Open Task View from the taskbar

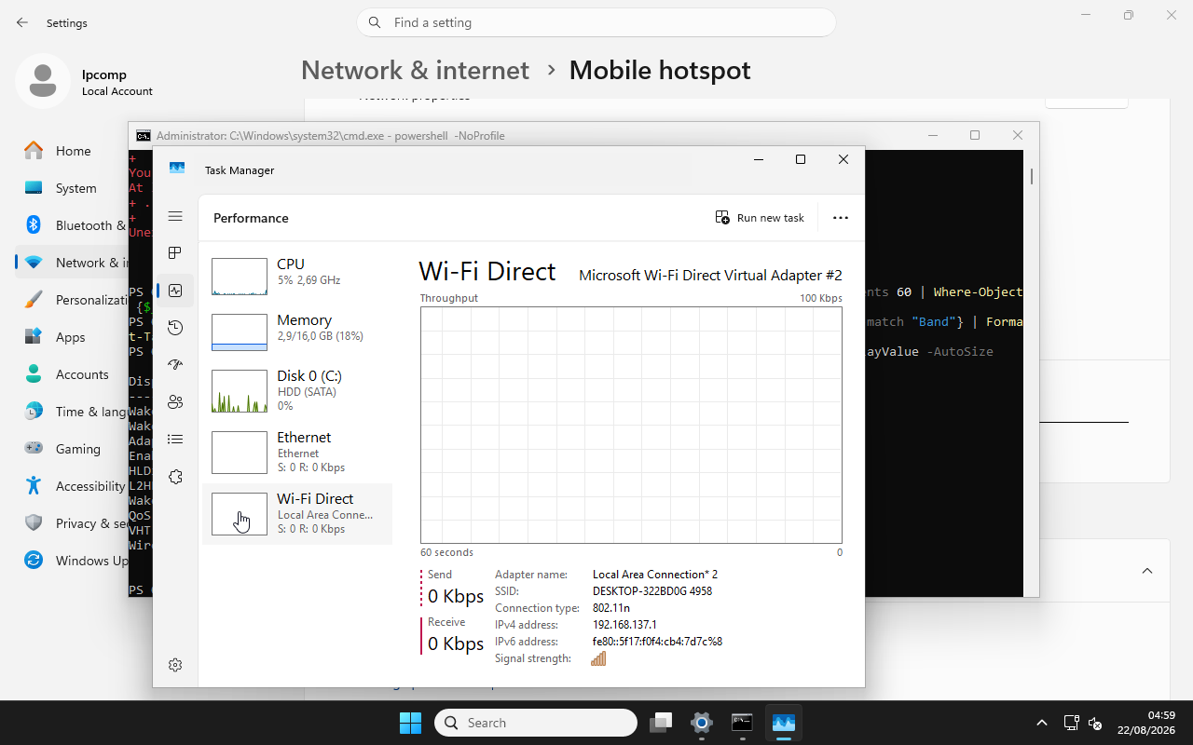click(x=662, y=723)
